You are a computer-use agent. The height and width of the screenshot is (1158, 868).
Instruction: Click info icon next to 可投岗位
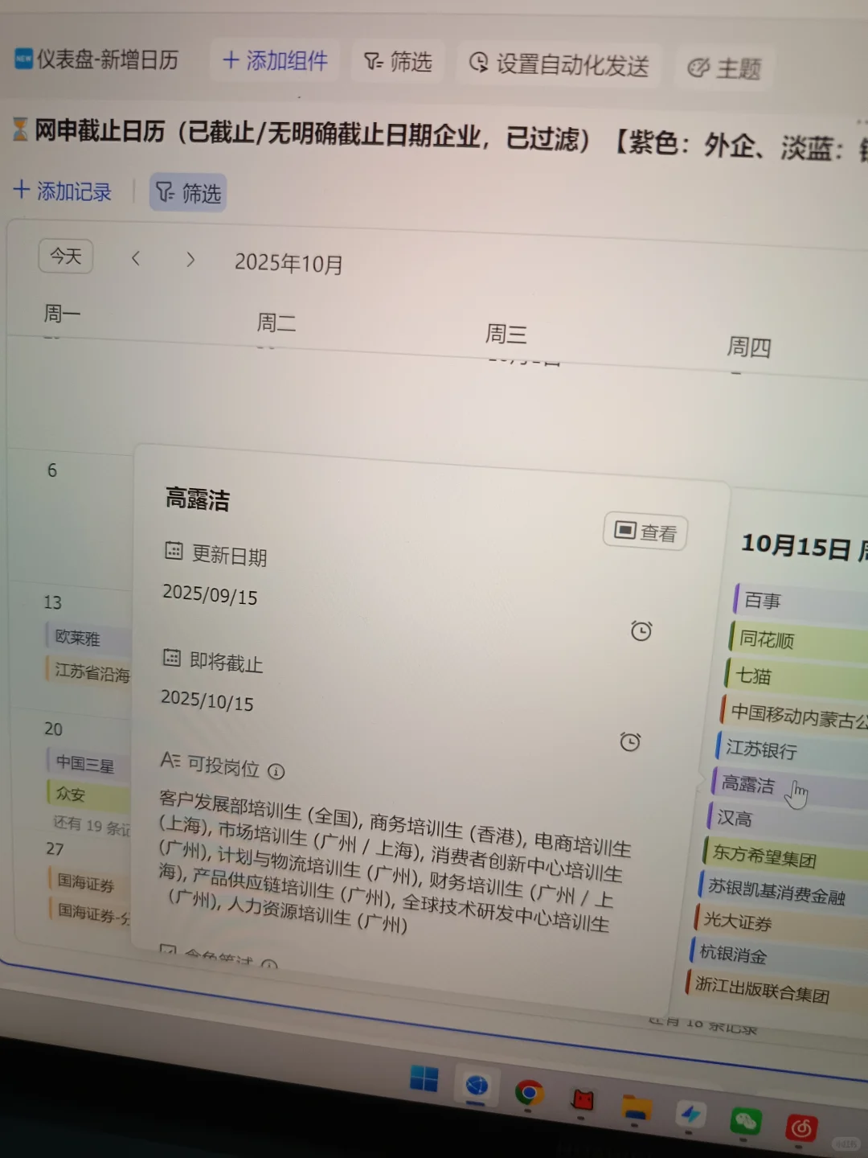[x=276, y=772]
